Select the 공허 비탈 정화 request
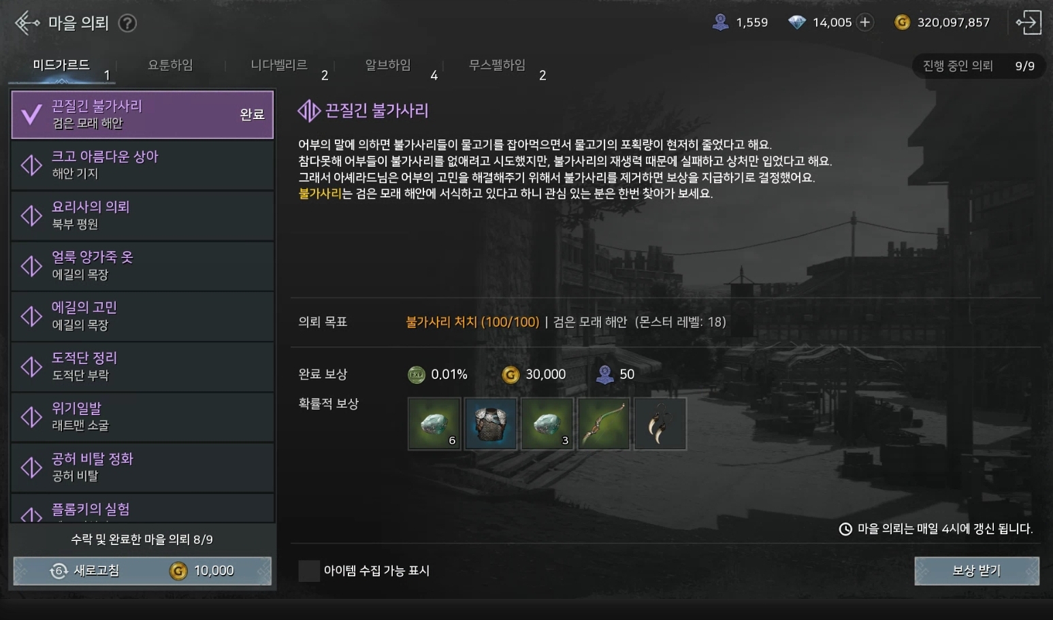This screenshot has height=620, width=1053. (143, 467)
